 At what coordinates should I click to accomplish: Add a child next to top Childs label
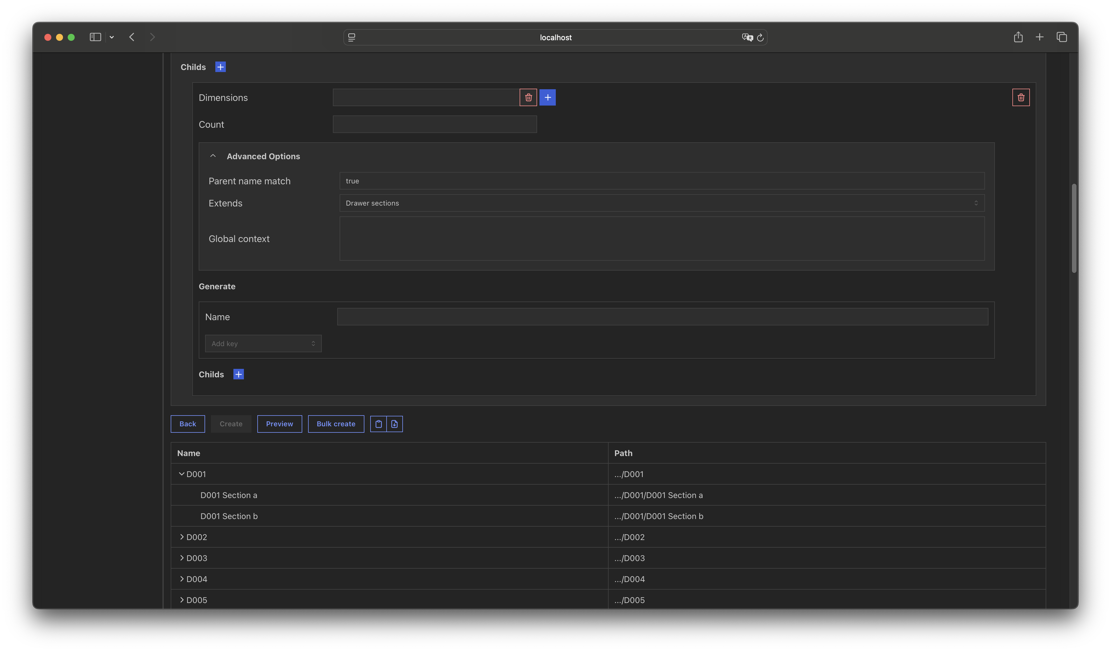click(x=221, y=67)
